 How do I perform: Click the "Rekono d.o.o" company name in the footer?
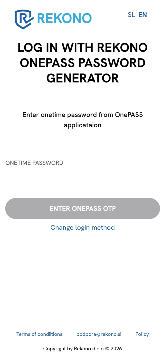[x=89, y=349]
